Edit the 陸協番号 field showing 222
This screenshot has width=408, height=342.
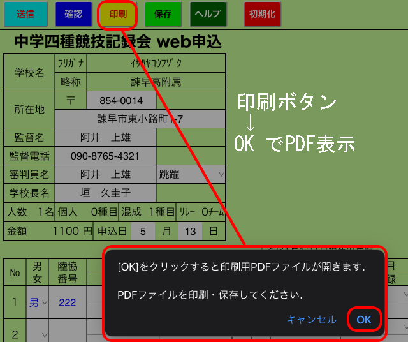click(68, 302)
